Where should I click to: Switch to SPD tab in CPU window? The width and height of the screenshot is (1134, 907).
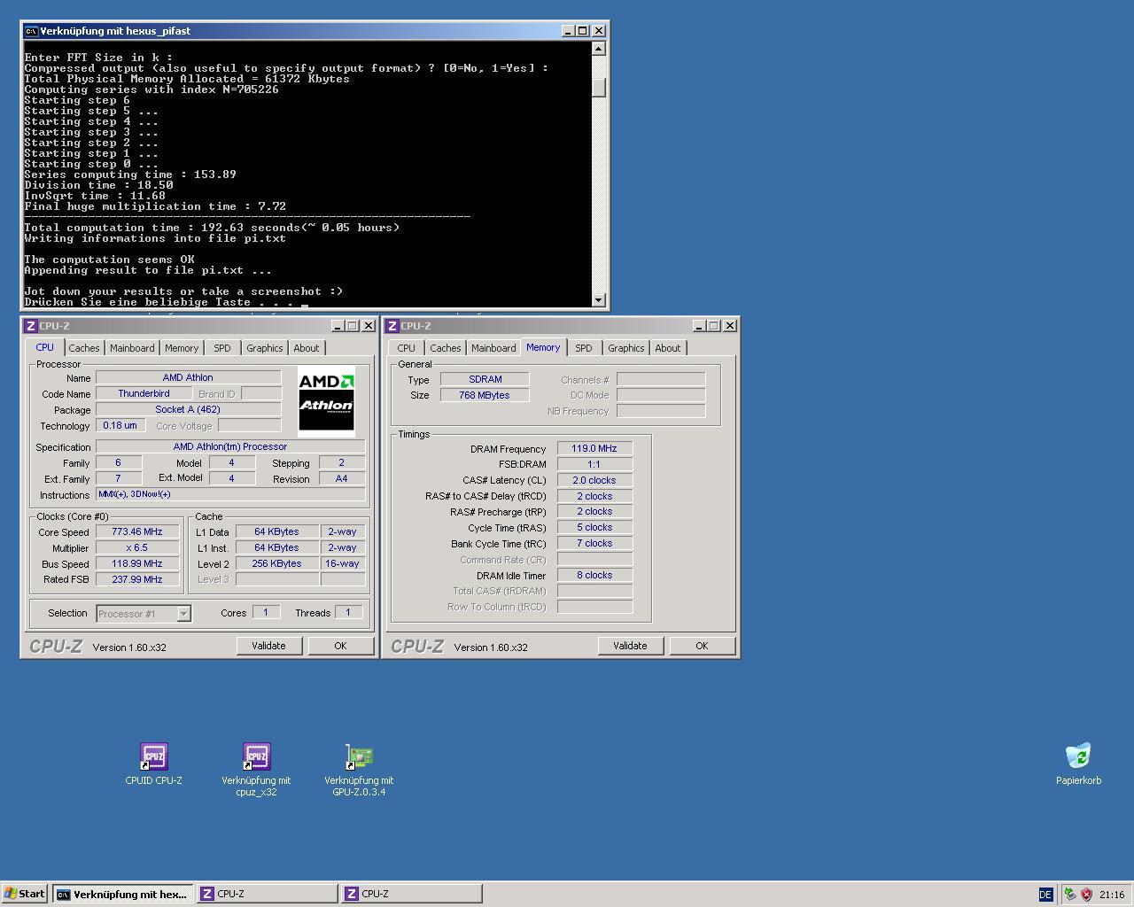pos(222,348)
